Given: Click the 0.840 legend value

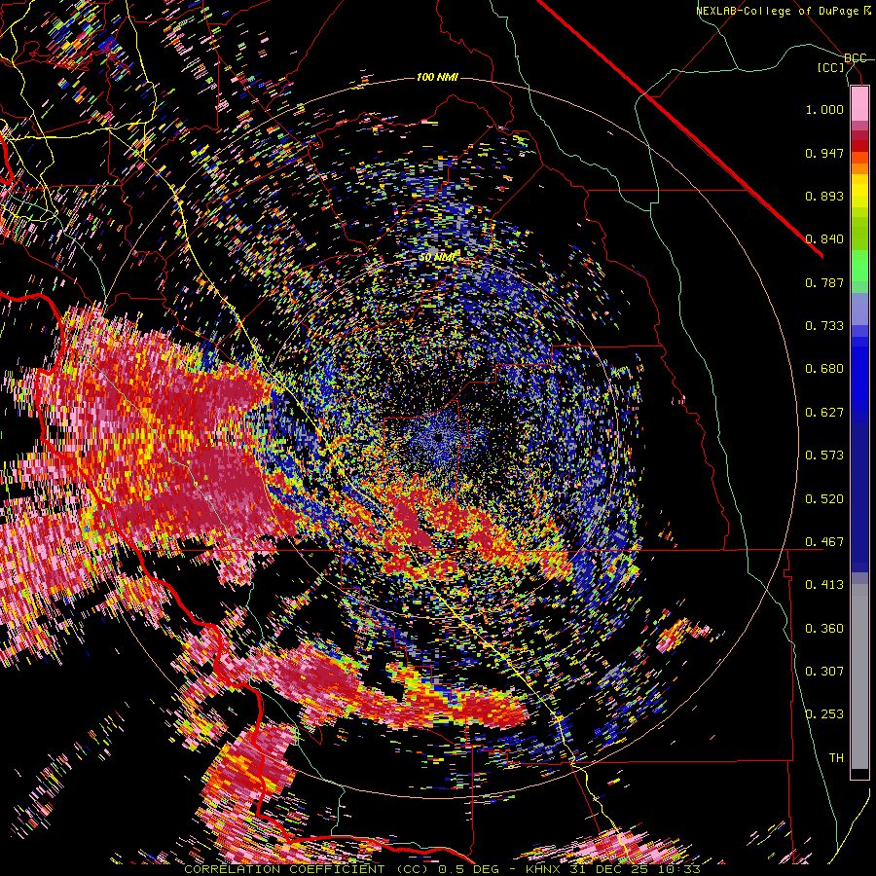Looking at the screenshot, I should click(x=824, y=239).
